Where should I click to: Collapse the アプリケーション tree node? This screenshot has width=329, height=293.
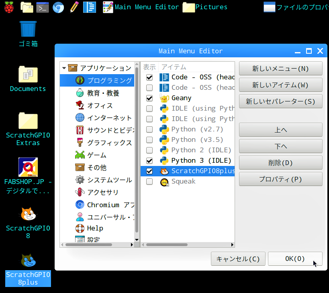[64, 68]
